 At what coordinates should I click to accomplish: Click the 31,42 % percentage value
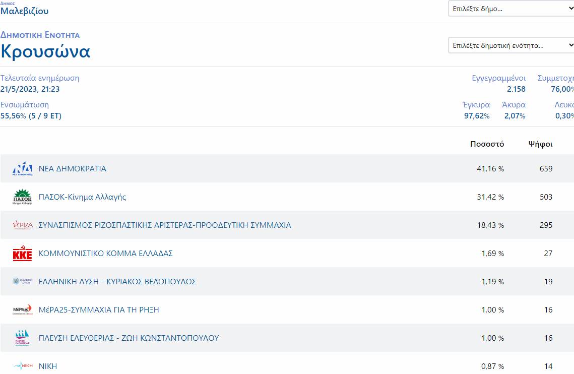point(490,197)
